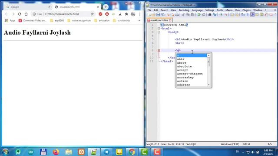Screen dimensions: 278x156
Task: Open the Language menu in Notepad++
Action: (197, 10)
